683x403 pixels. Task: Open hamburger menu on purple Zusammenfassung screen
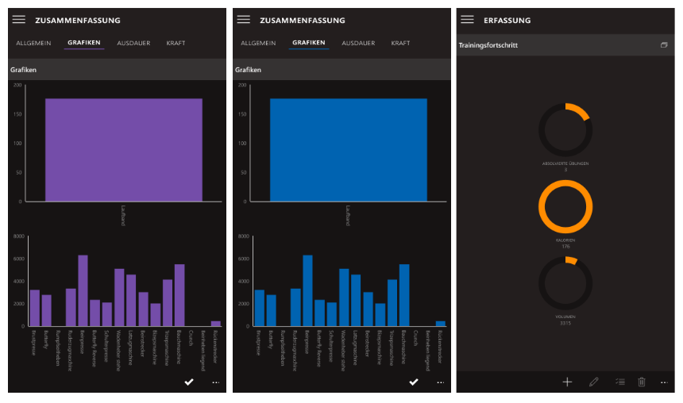coord(19,19)
